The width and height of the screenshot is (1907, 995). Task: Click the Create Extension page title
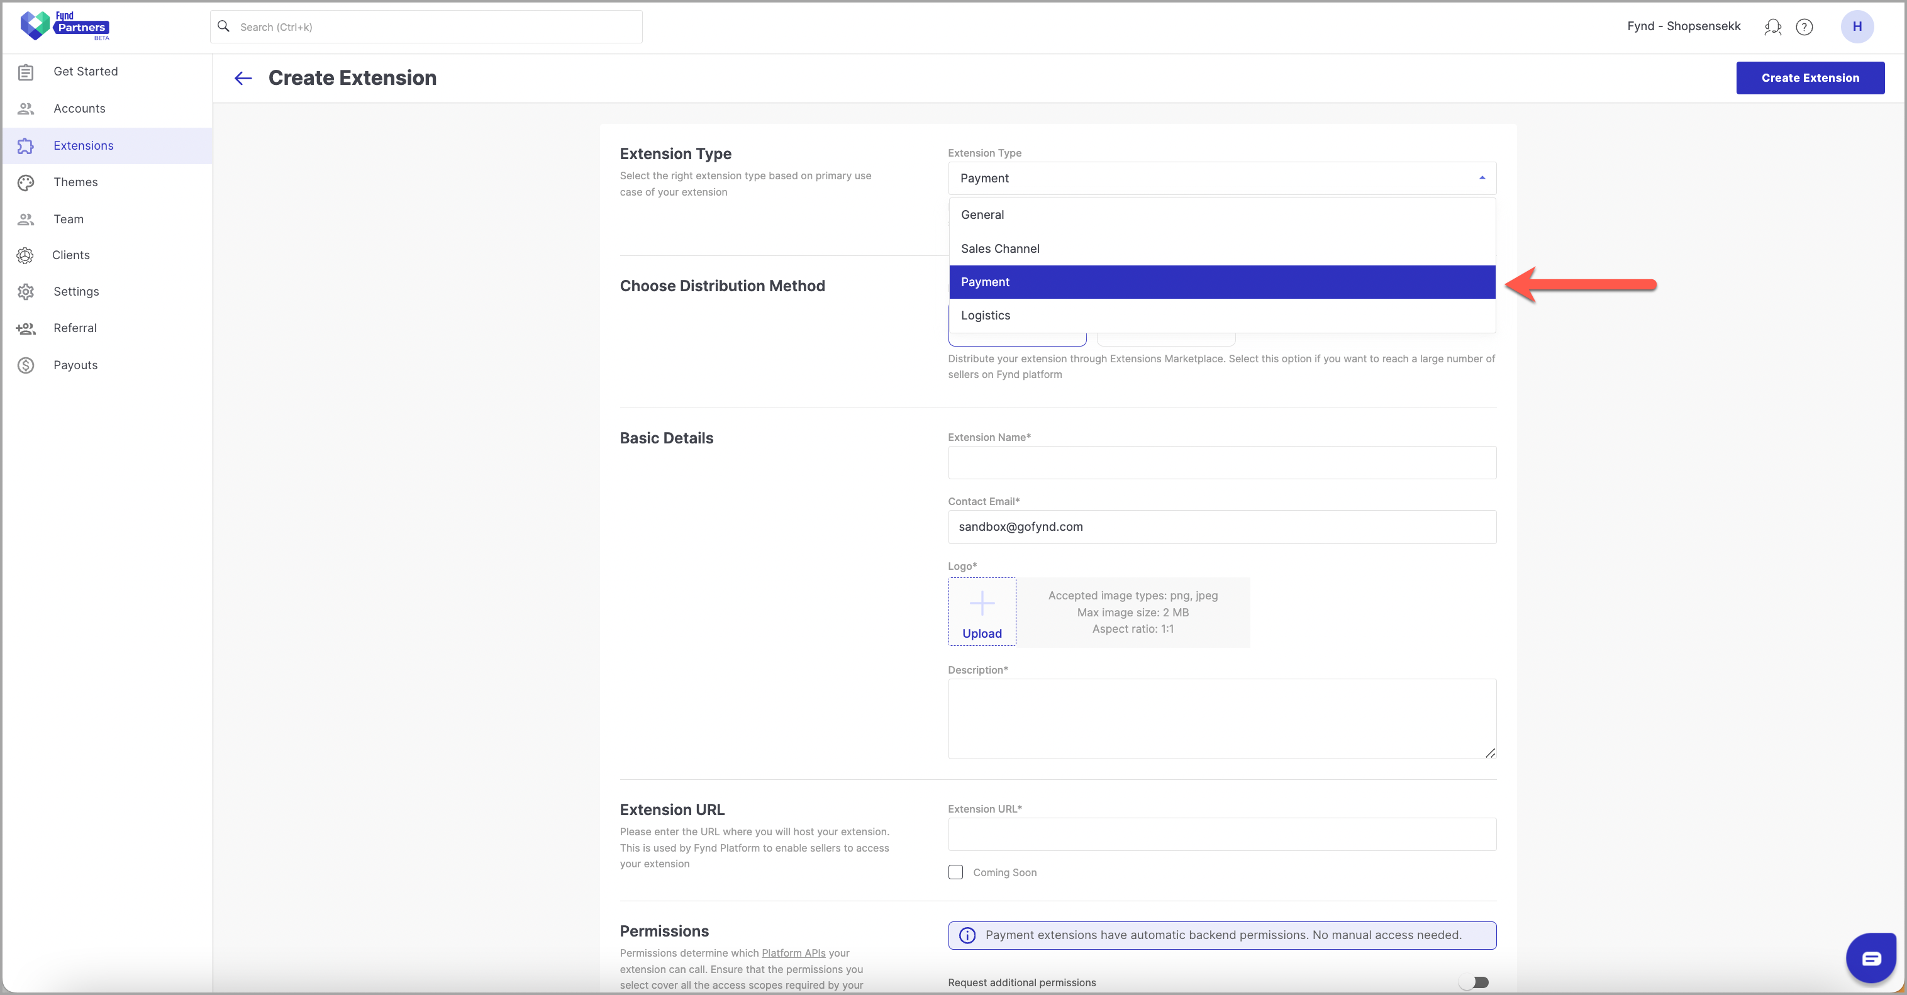tap(352, 78)
